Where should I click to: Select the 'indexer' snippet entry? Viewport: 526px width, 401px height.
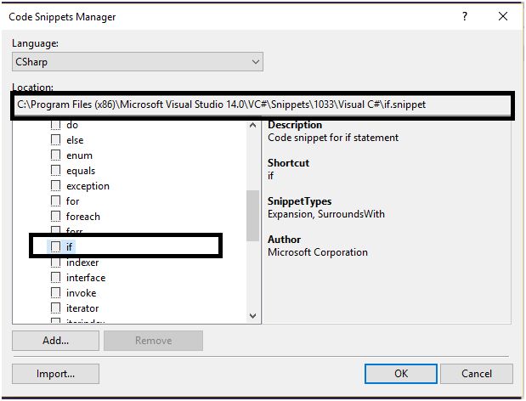pyautogui.click(x=82, y=263)
